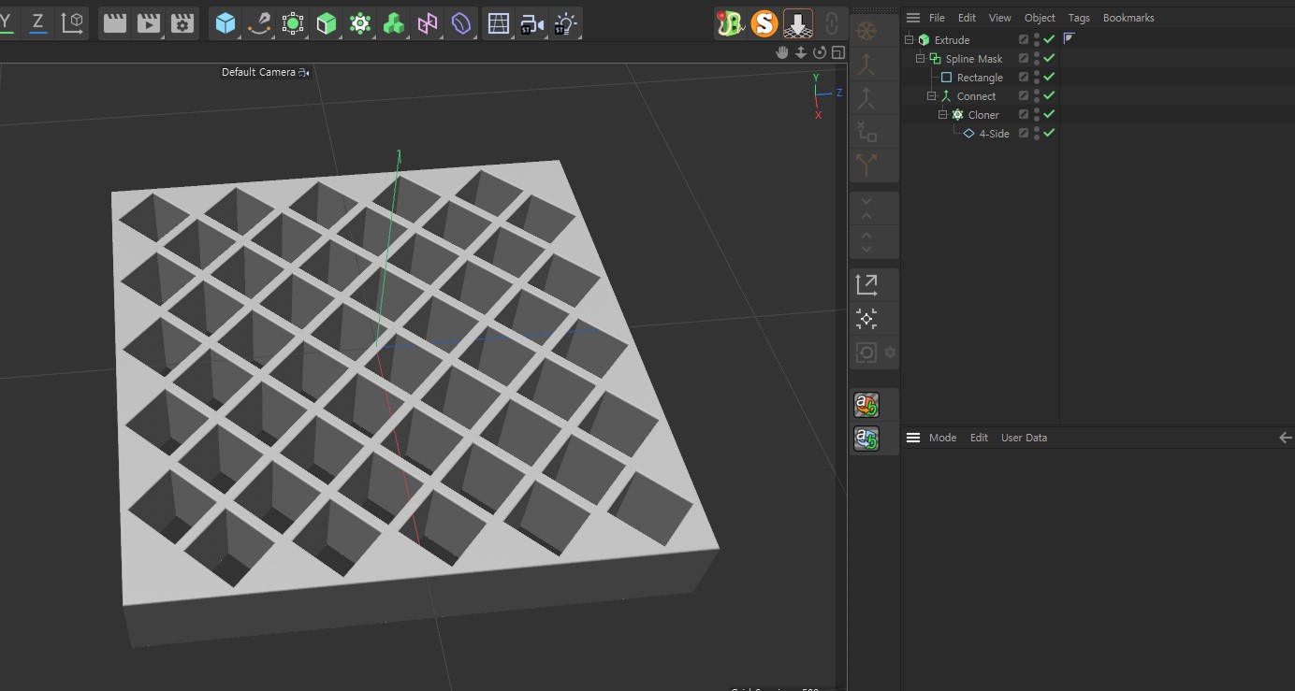The image size is (1295, 691).
Task: Click the center axis crosshair icon
Action: tap(866, 319)
